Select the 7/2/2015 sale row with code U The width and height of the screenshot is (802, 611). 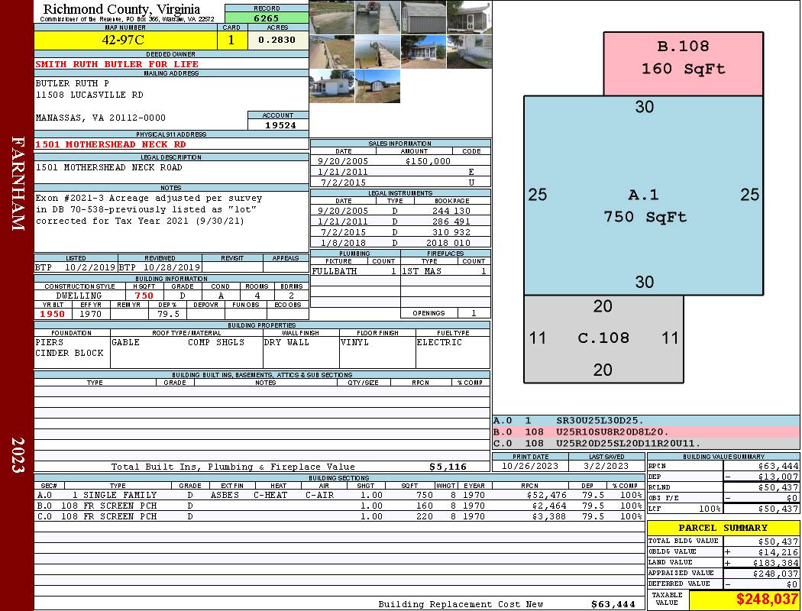(x=400, y=183)
